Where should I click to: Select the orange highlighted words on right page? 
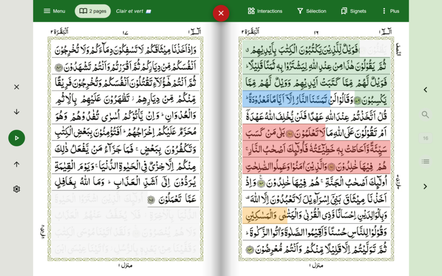click(x=265, y=216)
